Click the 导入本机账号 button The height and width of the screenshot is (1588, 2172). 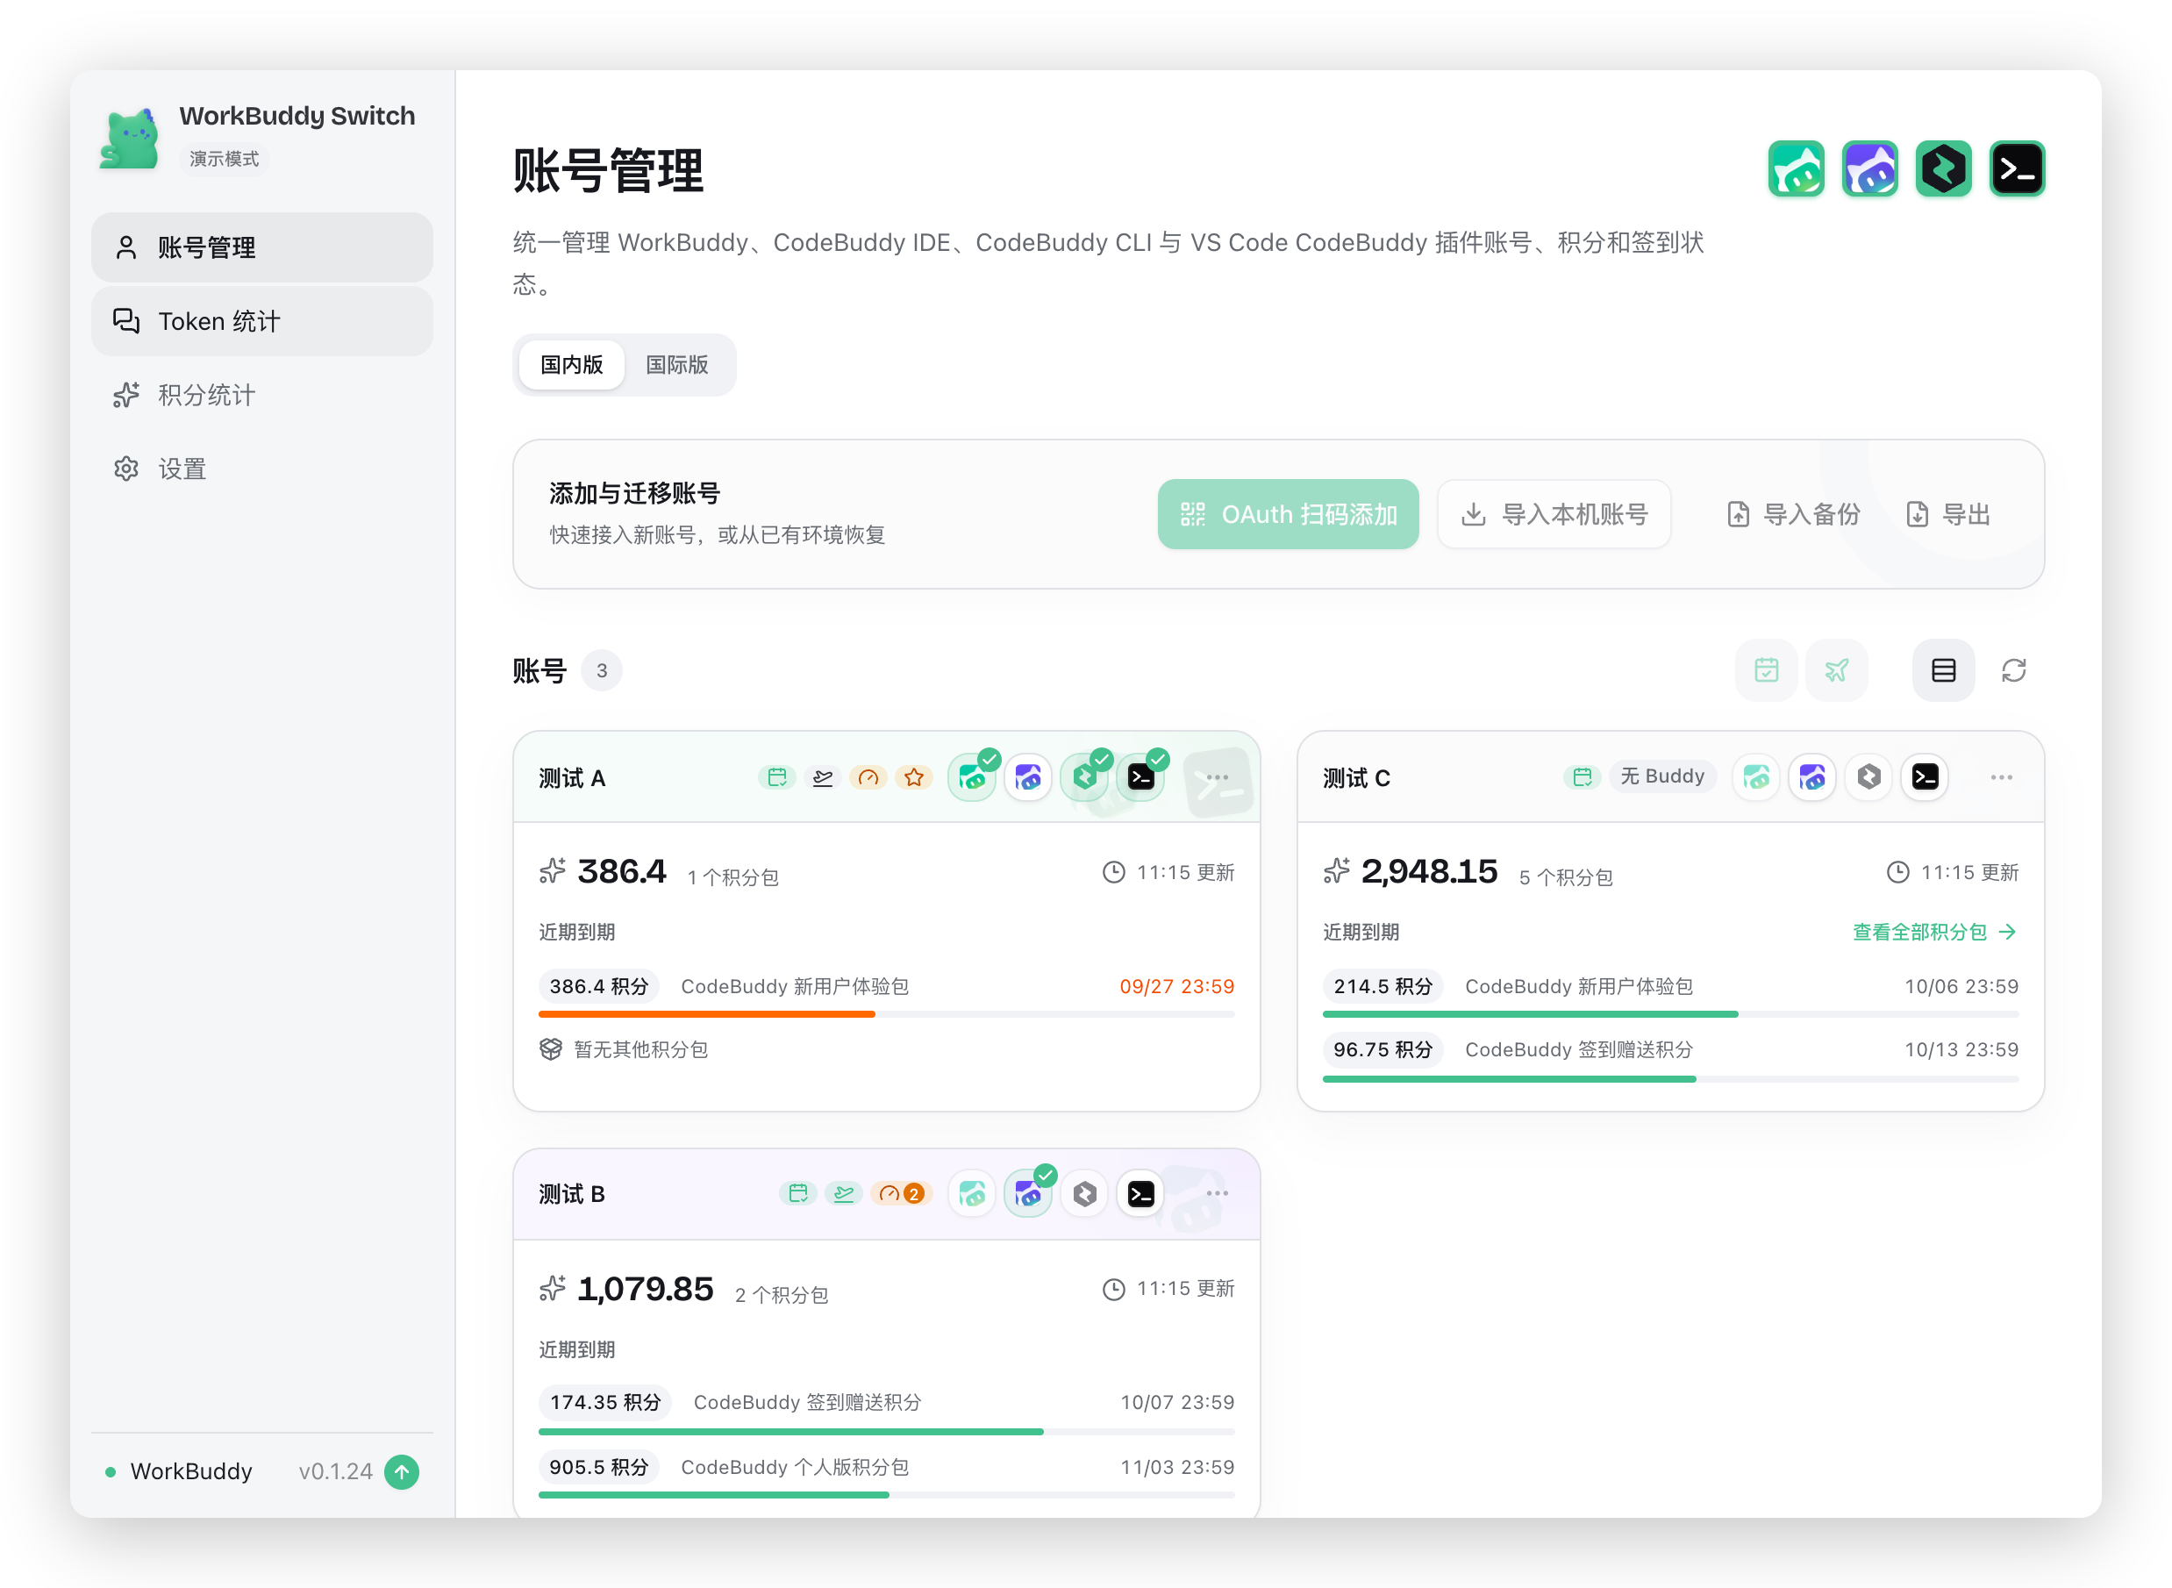pyautogui.click(x=1554, y=514)
